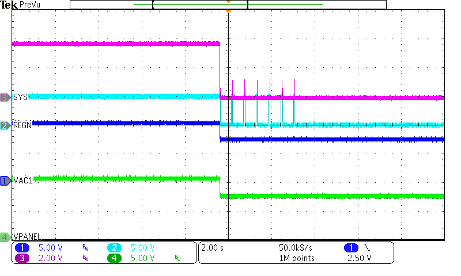Click the channel 3 SYS ground marker
This screenshot has width=461, height=276.
(5, 98)
